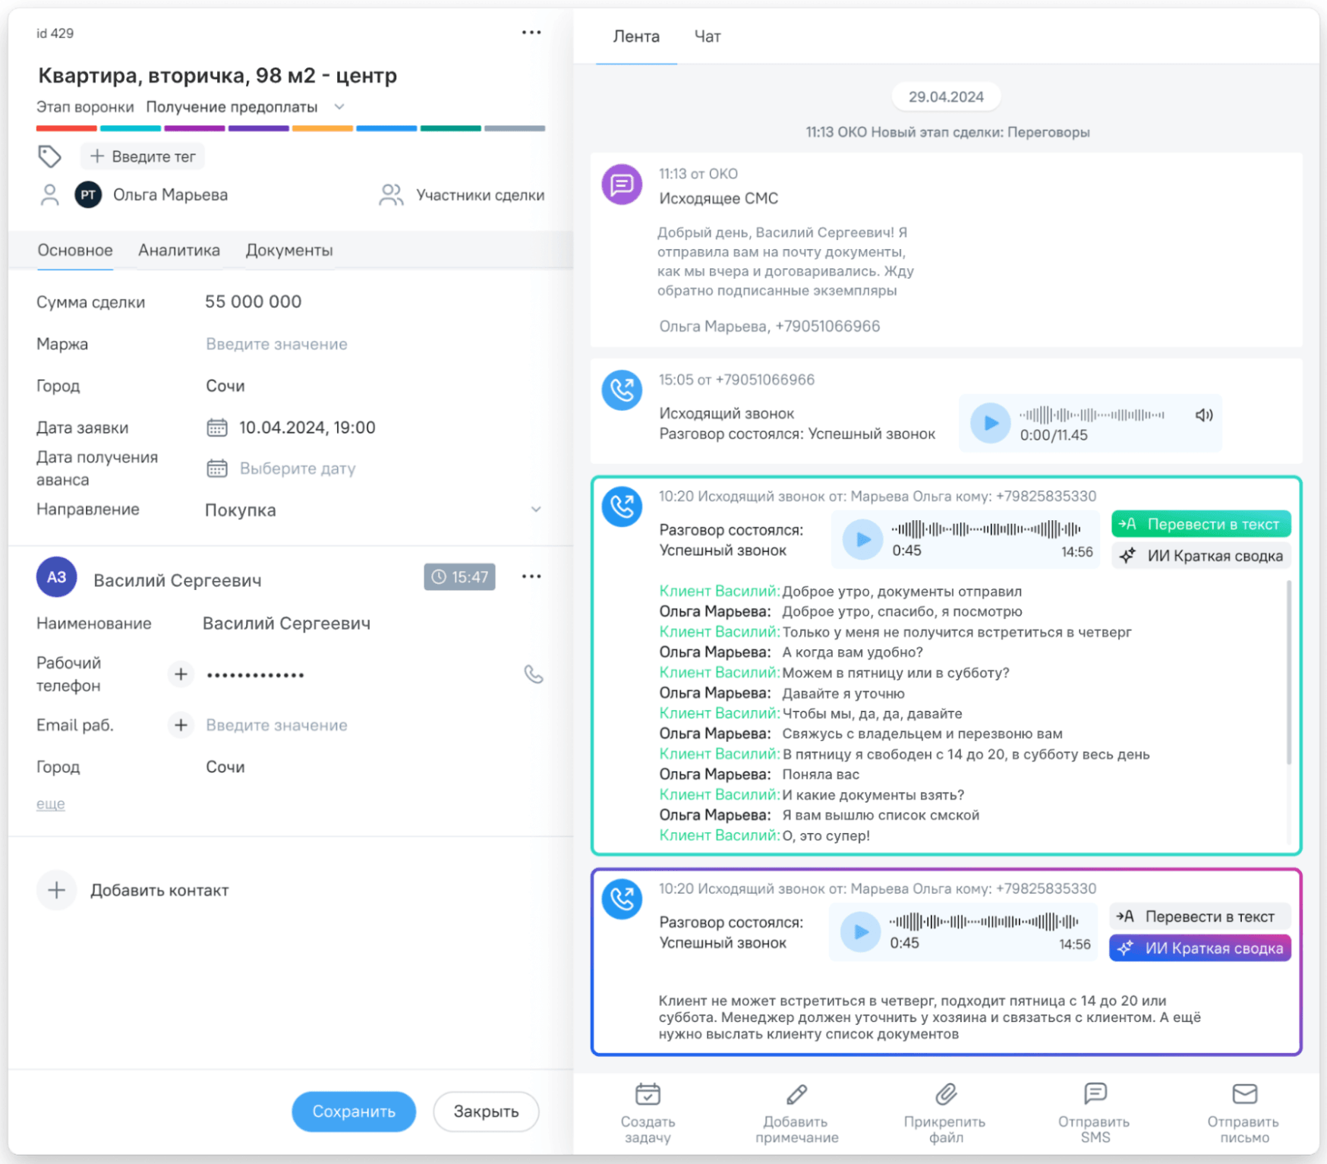Viewport: 1327px width, 1164px height.
Task: Save the deal with Сохранить button
Action: point(353,1111)
